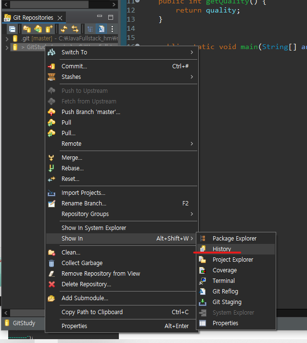Click the Merge icon
Viewport: 307px width, 343px height.
51,158
